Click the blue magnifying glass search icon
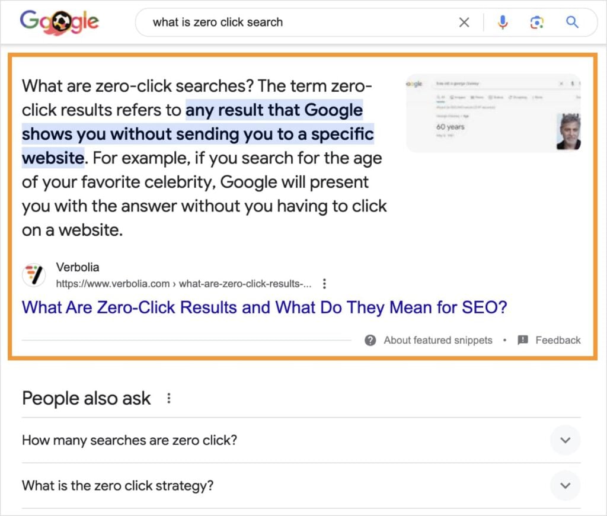This screenshot has width=607, height=516. [572, 22]
